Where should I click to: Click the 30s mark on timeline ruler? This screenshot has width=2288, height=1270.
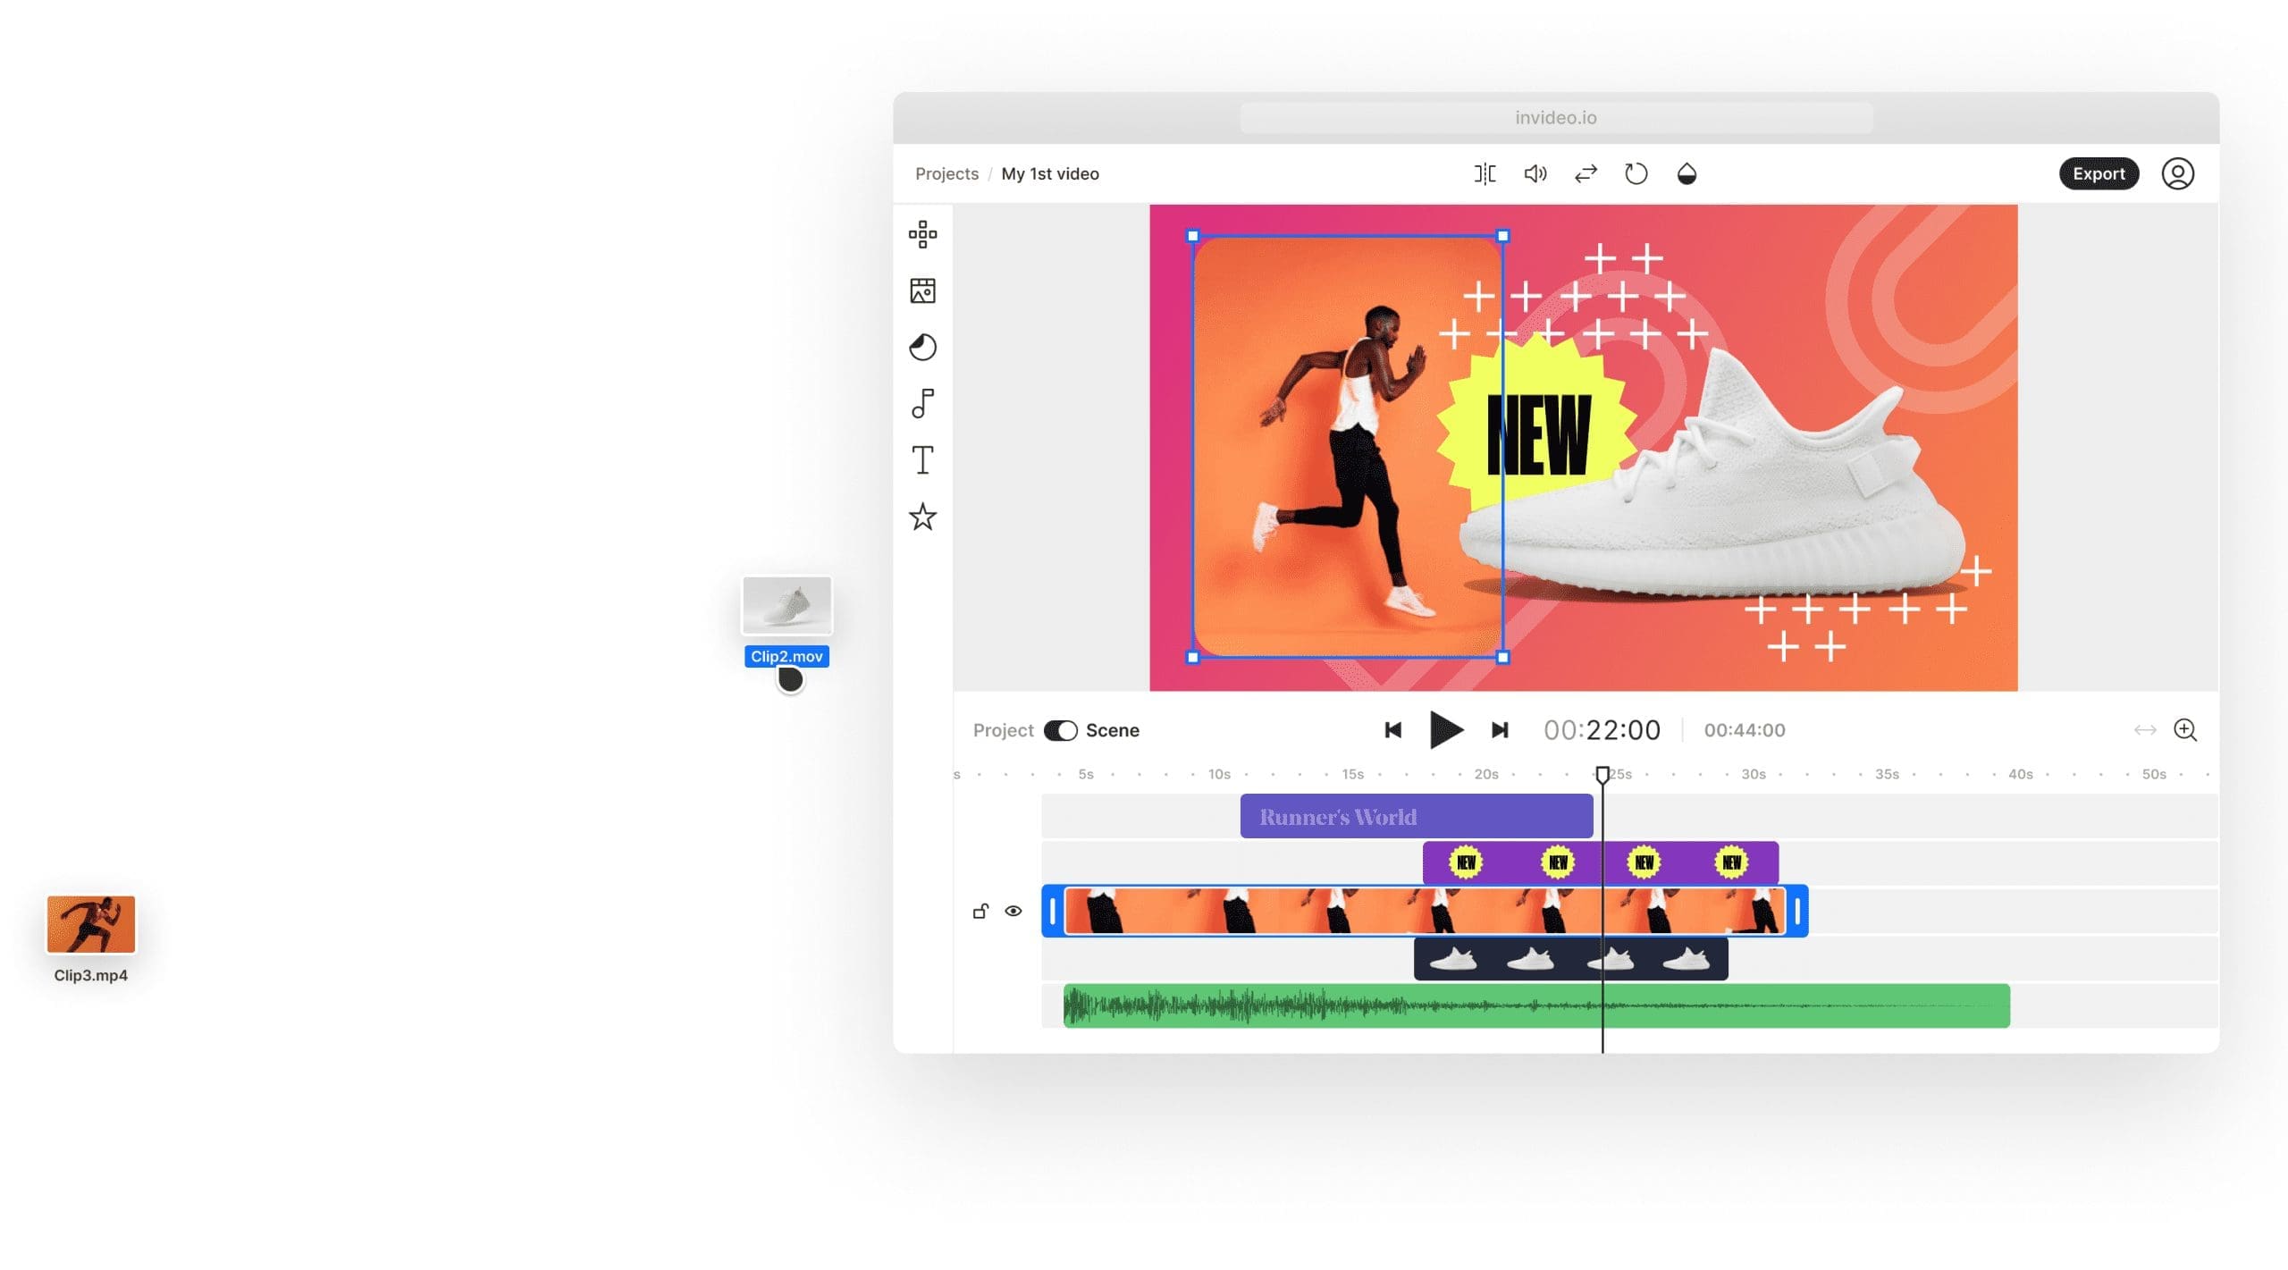pos(1753,774)
